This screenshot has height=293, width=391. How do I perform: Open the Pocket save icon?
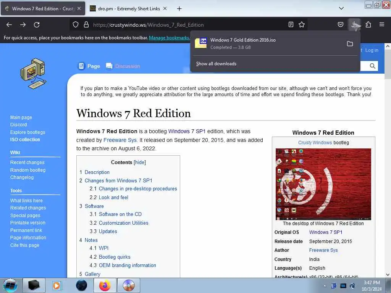pyautogui.click(x=340, y=24)
